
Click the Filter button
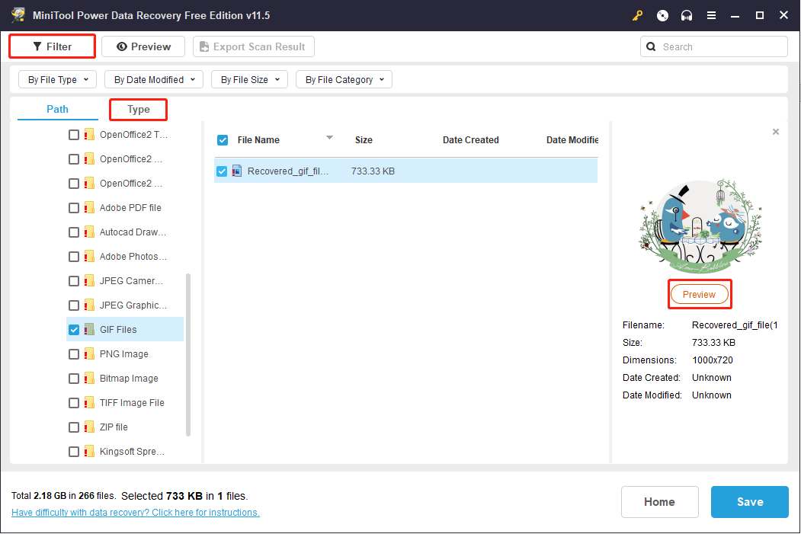click(52, 46)
